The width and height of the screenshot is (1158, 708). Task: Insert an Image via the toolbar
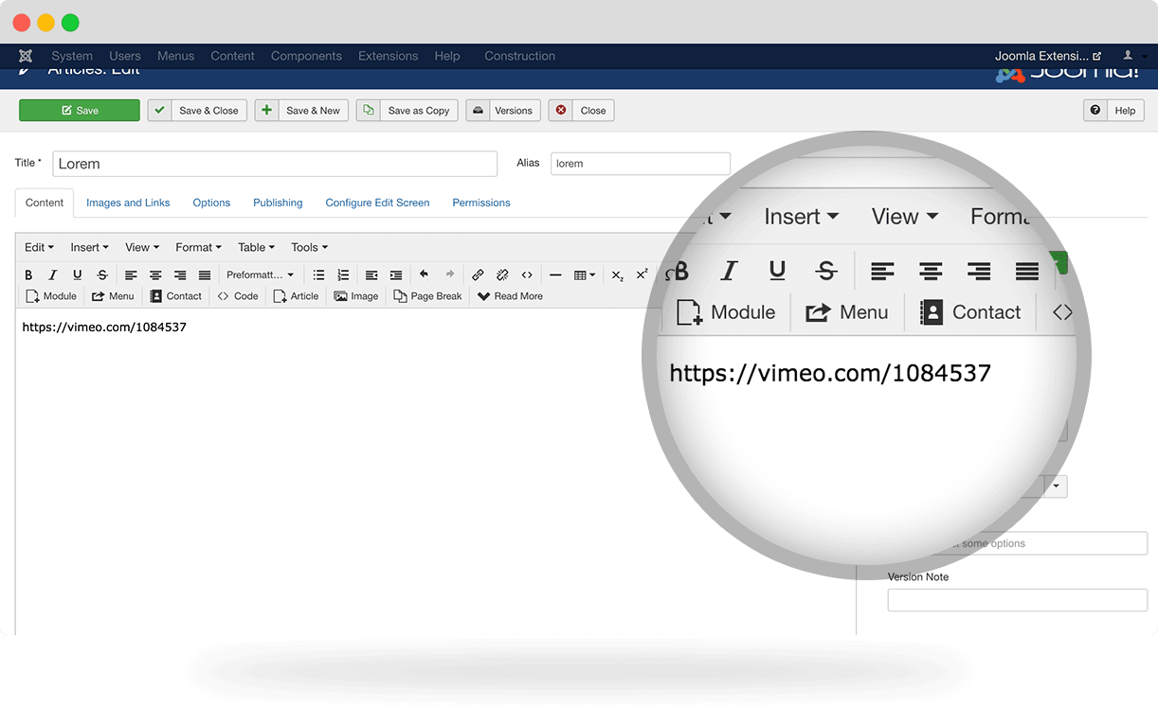point(356,296)
